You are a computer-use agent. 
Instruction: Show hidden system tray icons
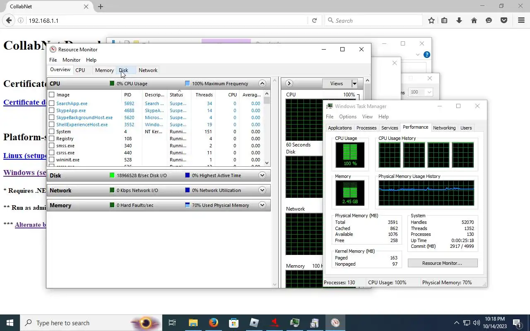[456, 323]
